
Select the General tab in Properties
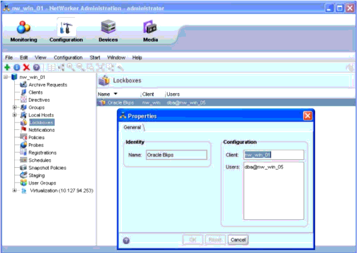132,127
